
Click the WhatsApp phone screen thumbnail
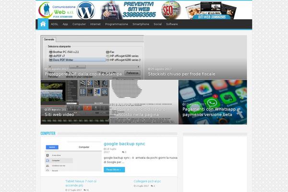coord(213,102)
